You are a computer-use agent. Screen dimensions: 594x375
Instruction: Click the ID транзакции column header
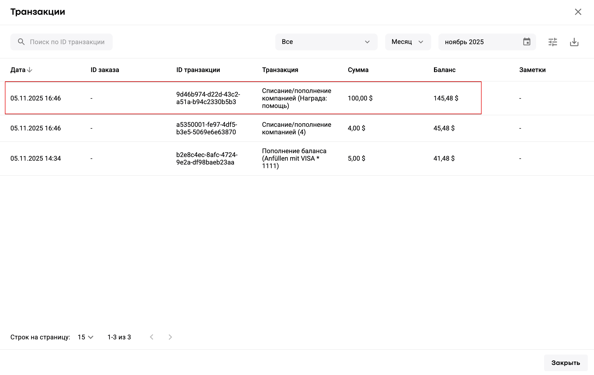point(198,70)
